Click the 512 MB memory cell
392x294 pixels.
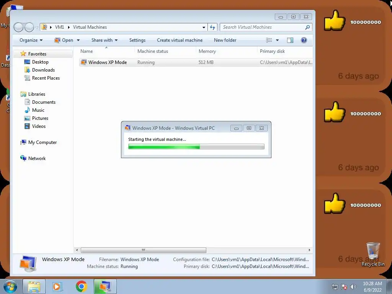pos(206,62)
